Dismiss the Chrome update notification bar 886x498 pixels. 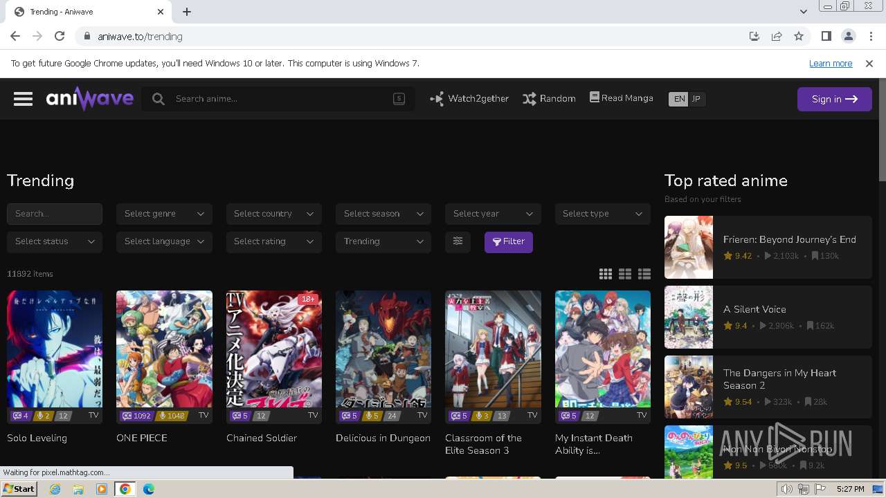click(x=869, y=63)
